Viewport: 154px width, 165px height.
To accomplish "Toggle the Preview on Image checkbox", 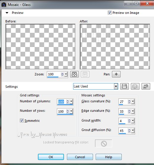I will point(110,13).
